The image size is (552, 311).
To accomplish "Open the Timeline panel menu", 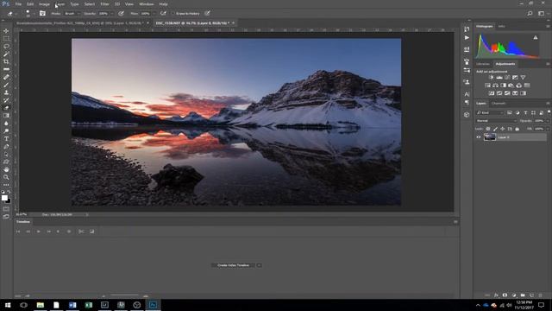I will 455,222.
